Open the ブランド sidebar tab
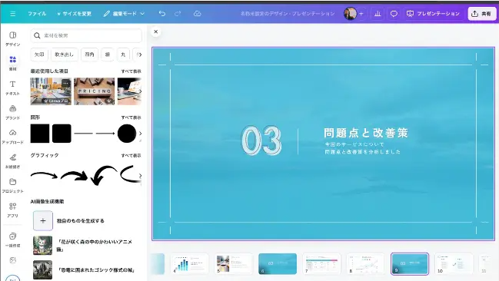Image resolution: width=499 pixels, height=281 pixels. click(13, 112)
